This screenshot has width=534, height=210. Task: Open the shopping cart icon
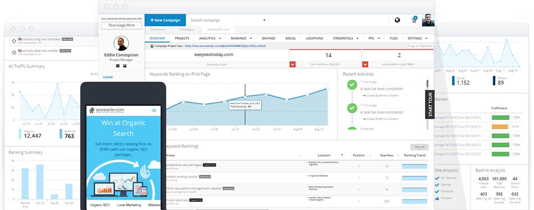[414, 20]
